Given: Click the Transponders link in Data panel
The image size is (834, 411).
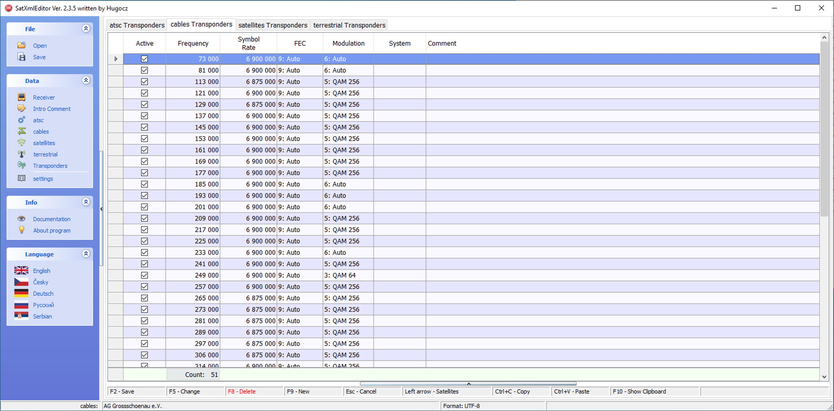Looking at the screenshot, I should pyautogui.click(x=50, y=166).
